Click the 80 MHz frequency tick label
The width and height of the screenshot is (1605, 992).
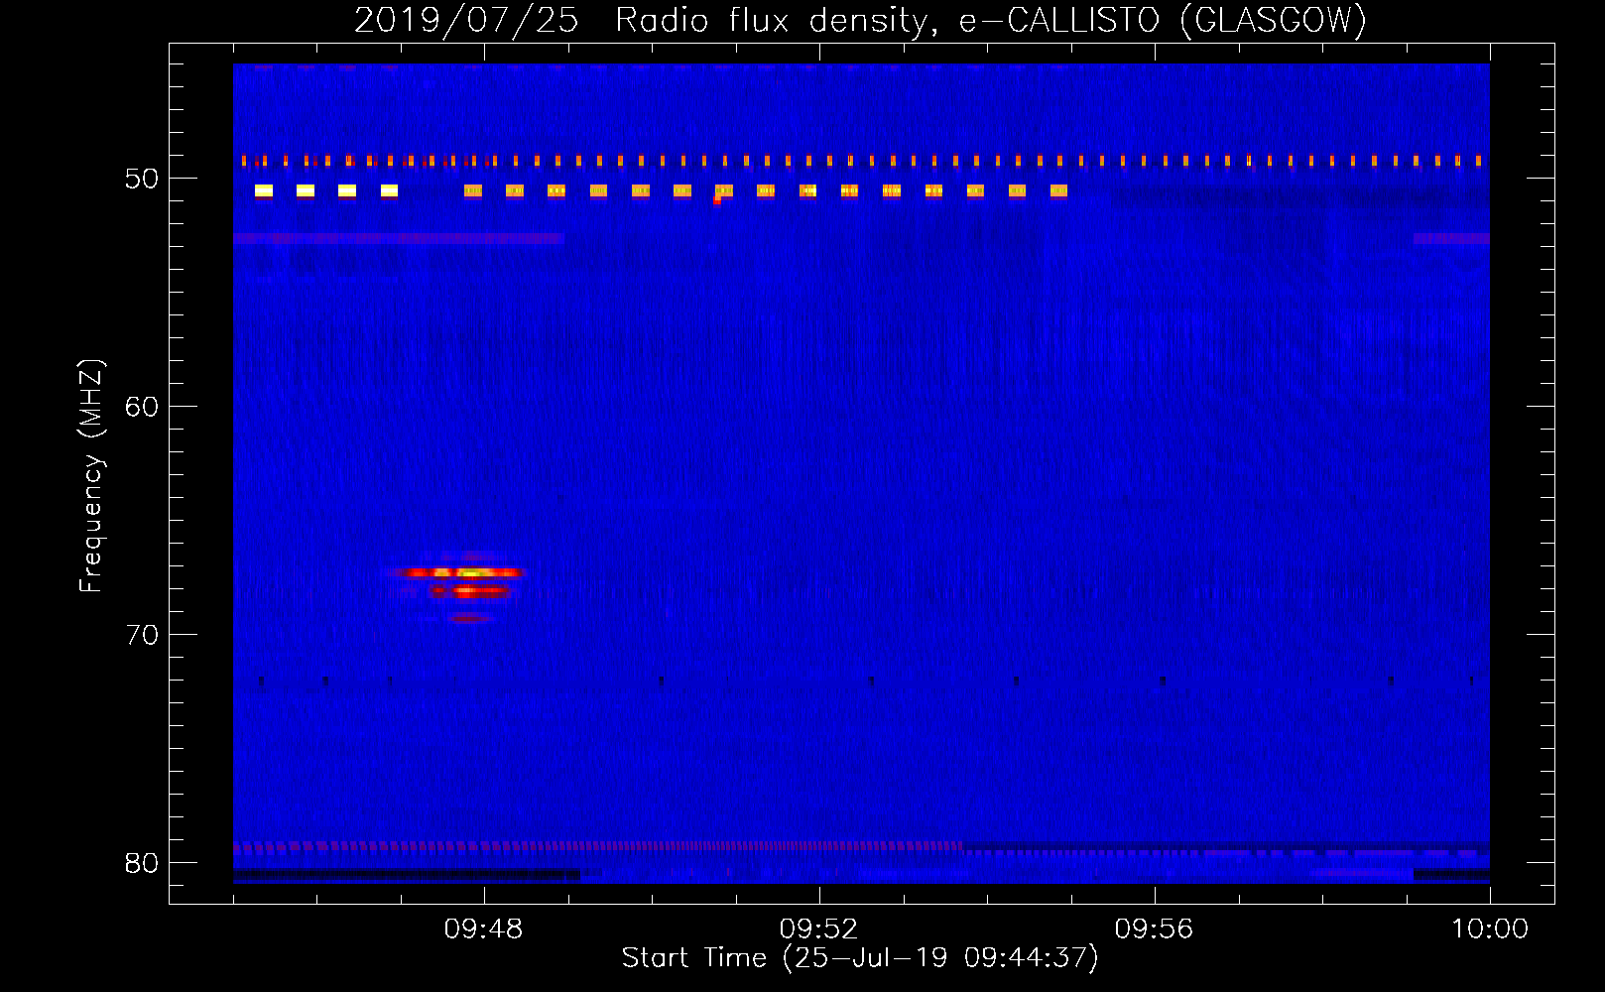tap(142, 864)
